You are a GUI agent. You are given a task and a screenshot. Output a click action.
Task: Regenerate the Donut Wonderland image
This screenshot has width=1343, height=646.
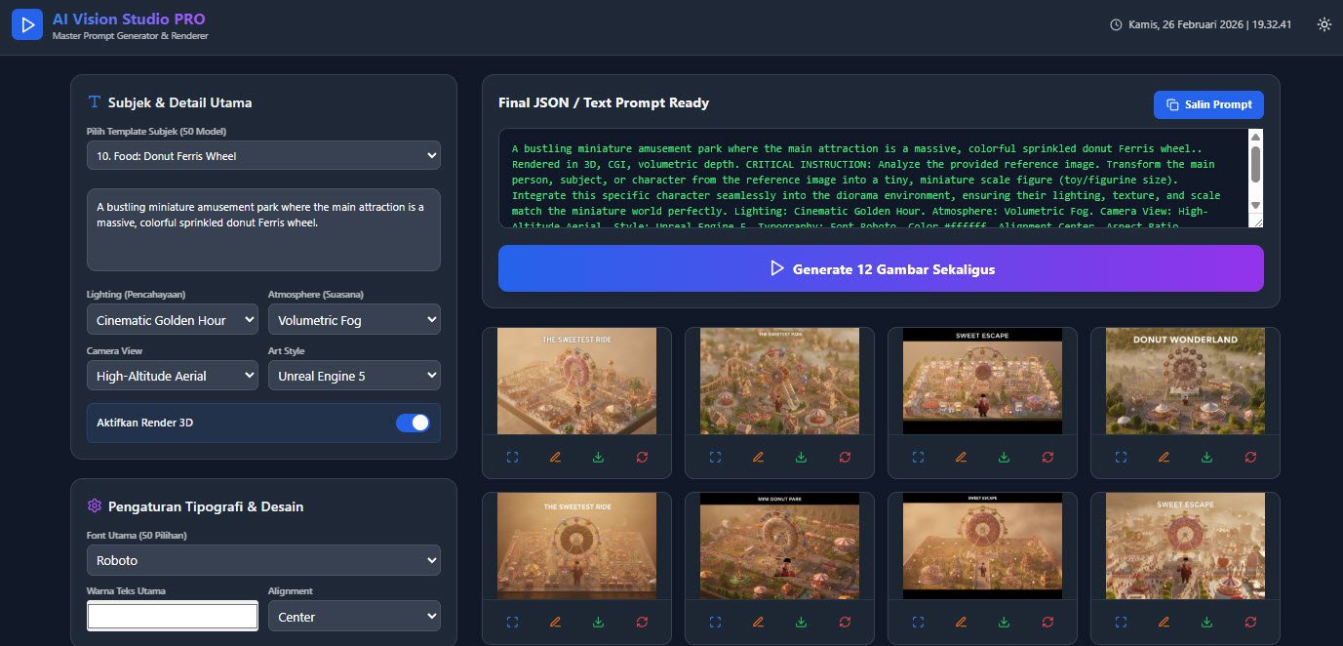coord(1250,457)
